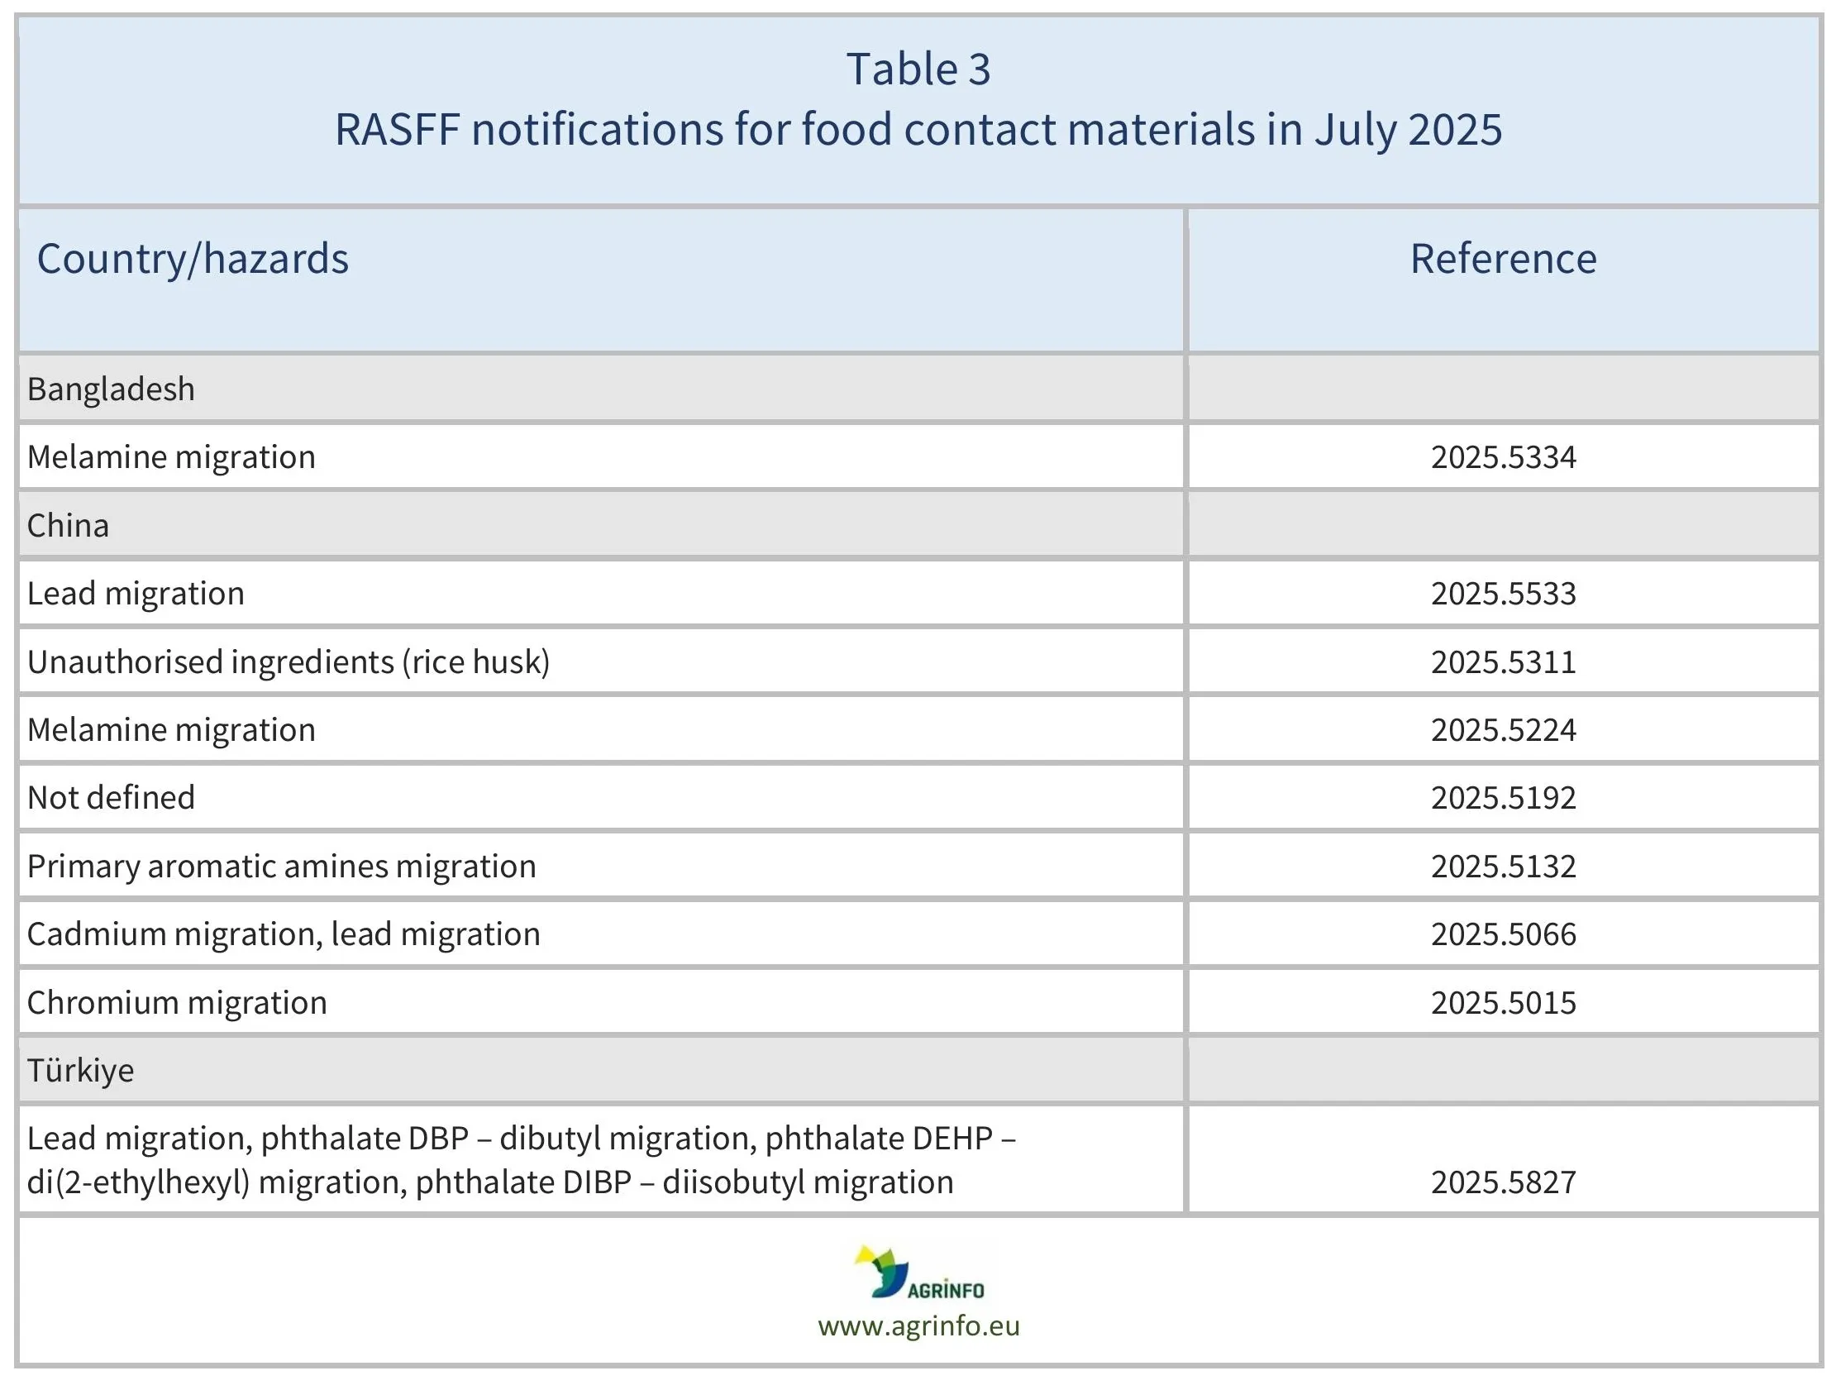Image resolution: width=1841 pixels, height=1385 pixels.
Task: Click Primary aromatic amines migration cell
Action: point(281,867)
